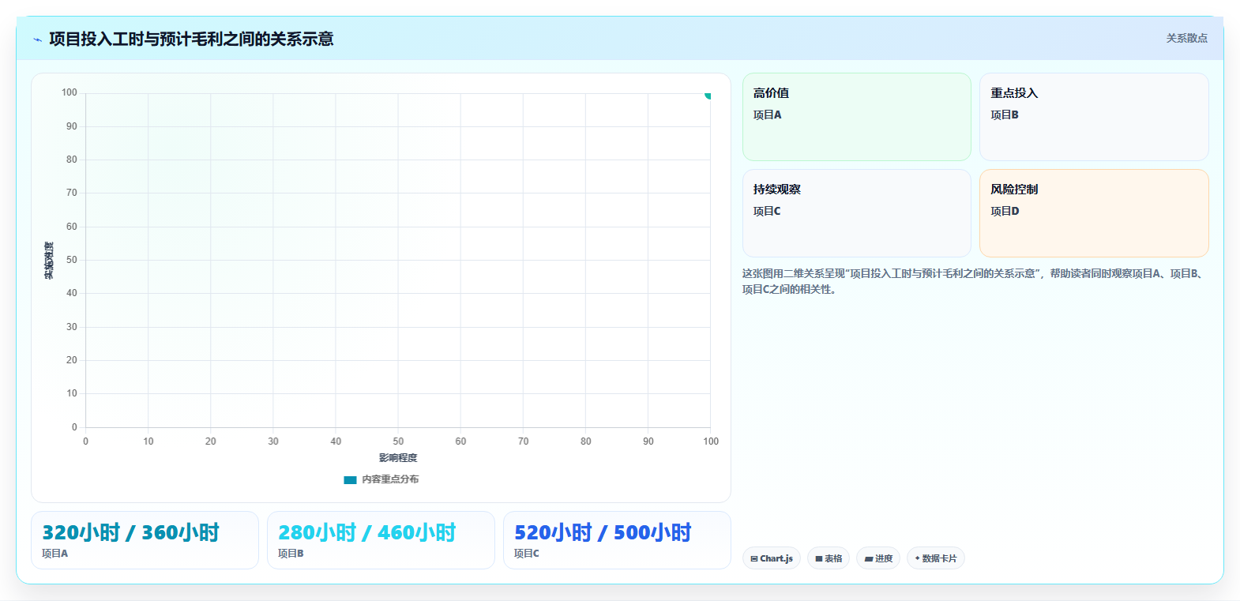Click the 进度 tag icon

[x=869, y=558]
